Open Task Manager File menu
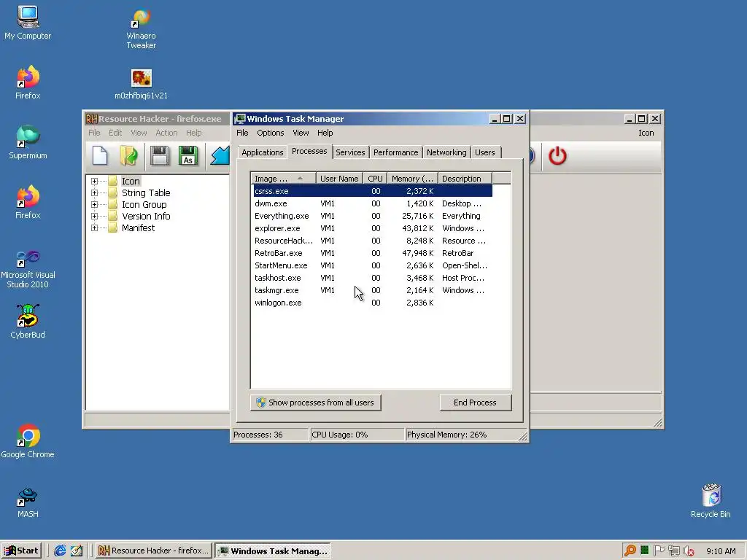The height and width of the screenshot is (560, 747). click(x=242, y=133)
